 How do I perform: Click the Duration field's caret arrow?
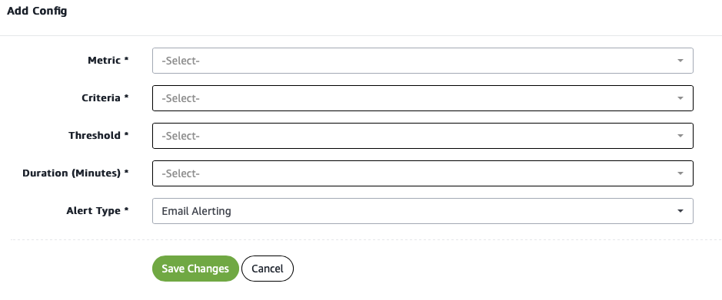[x=680, y=173]
